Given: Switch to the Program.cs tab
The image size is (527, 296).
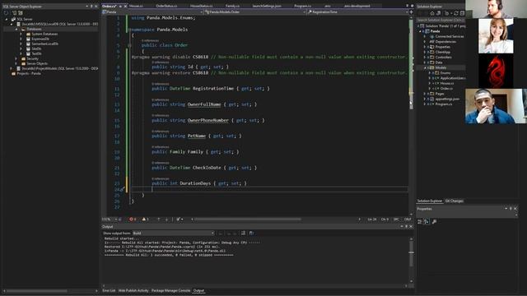Looking at the screenshot, I should [302, 6].
